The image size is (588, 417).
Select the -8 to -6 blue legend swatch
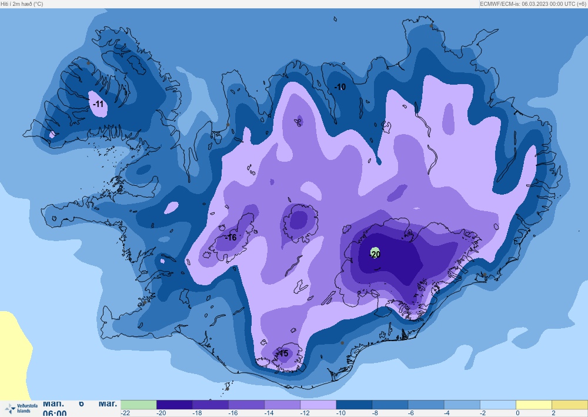click(x=390, y=405)
